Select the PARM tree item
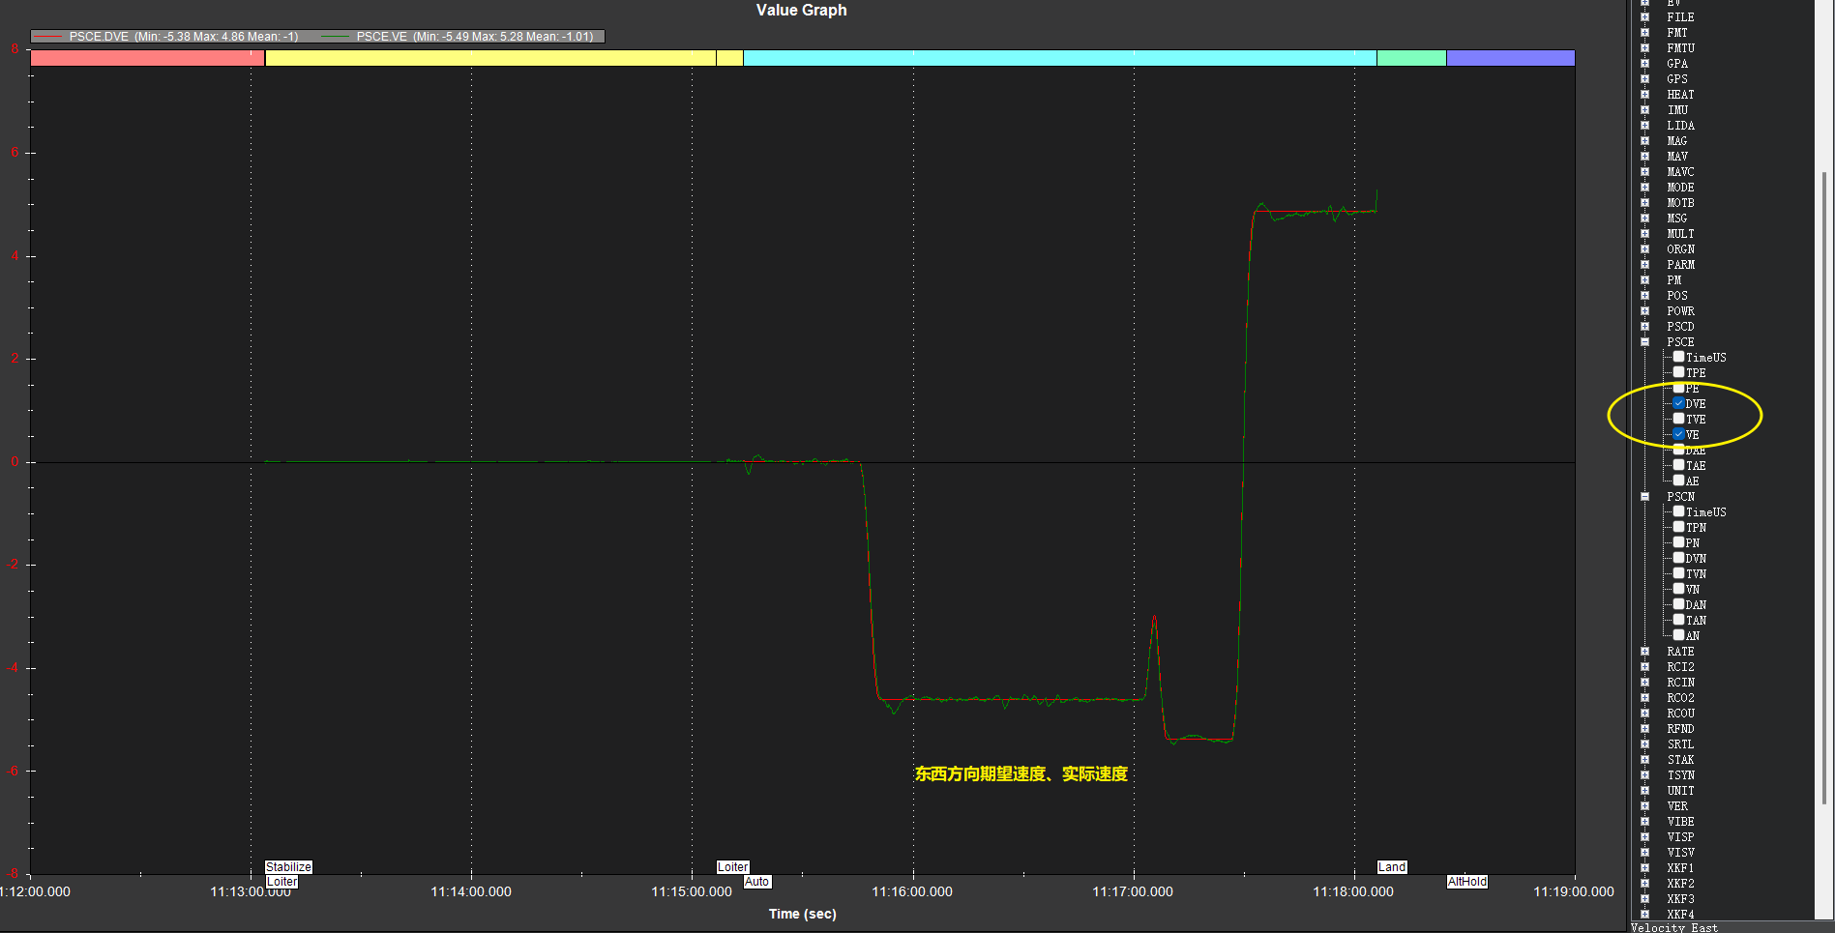 coord(1680,264)
